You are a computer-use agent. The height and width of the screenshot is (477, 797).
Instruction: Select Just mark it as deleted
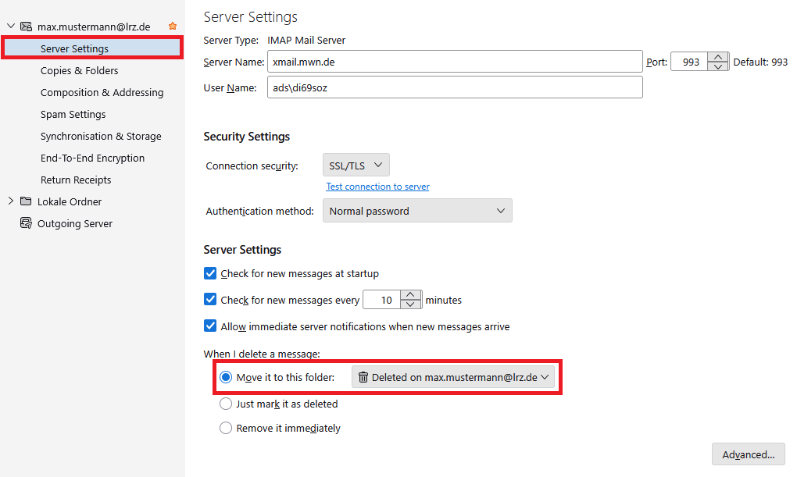(226, 404)
